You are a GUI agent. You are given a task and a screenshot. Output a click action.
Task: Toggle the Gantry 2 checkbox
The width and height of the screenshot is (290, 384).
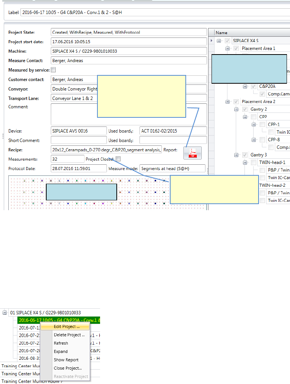click(x=245, y=109)
